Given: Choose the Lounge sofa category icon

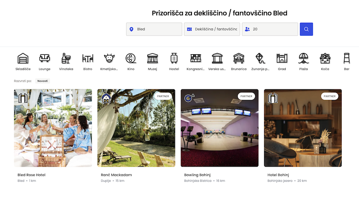Looking at the screenshot, I should click(44, 59).
